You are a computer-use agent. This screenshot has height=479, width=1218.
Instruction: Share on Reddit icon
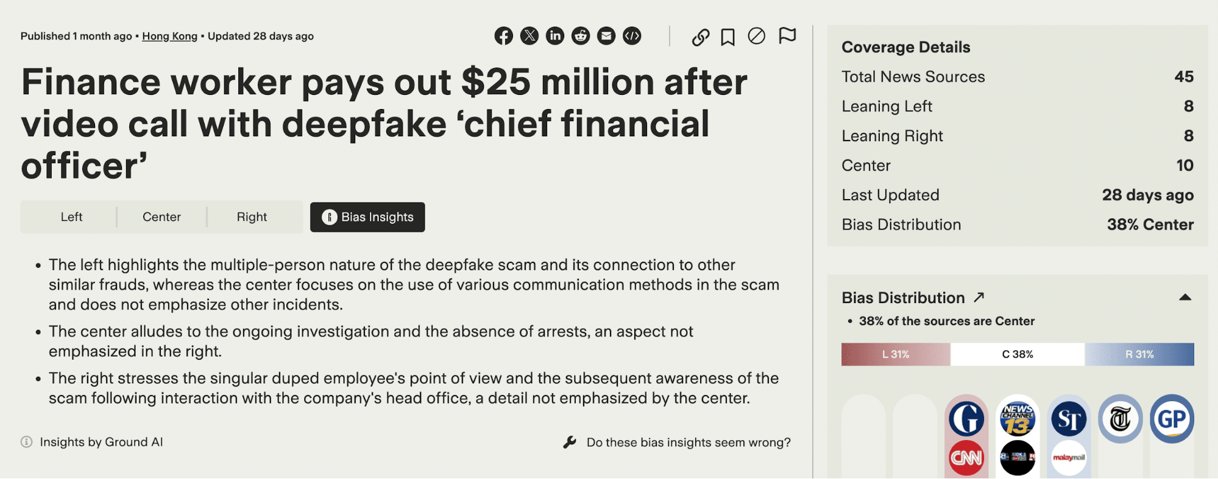pos(581,36)
